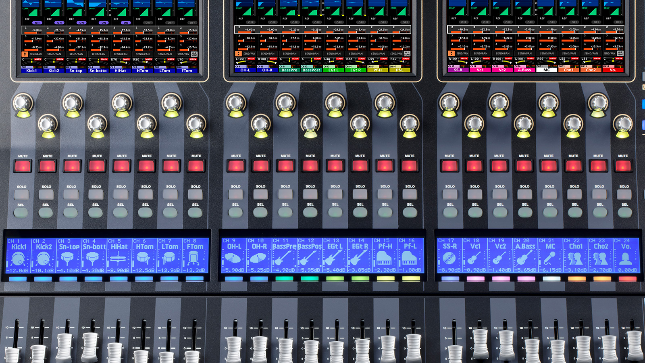Select the BassPre bass guitar icon
This screenshot has height=363, width=645.
click(283, 258)
